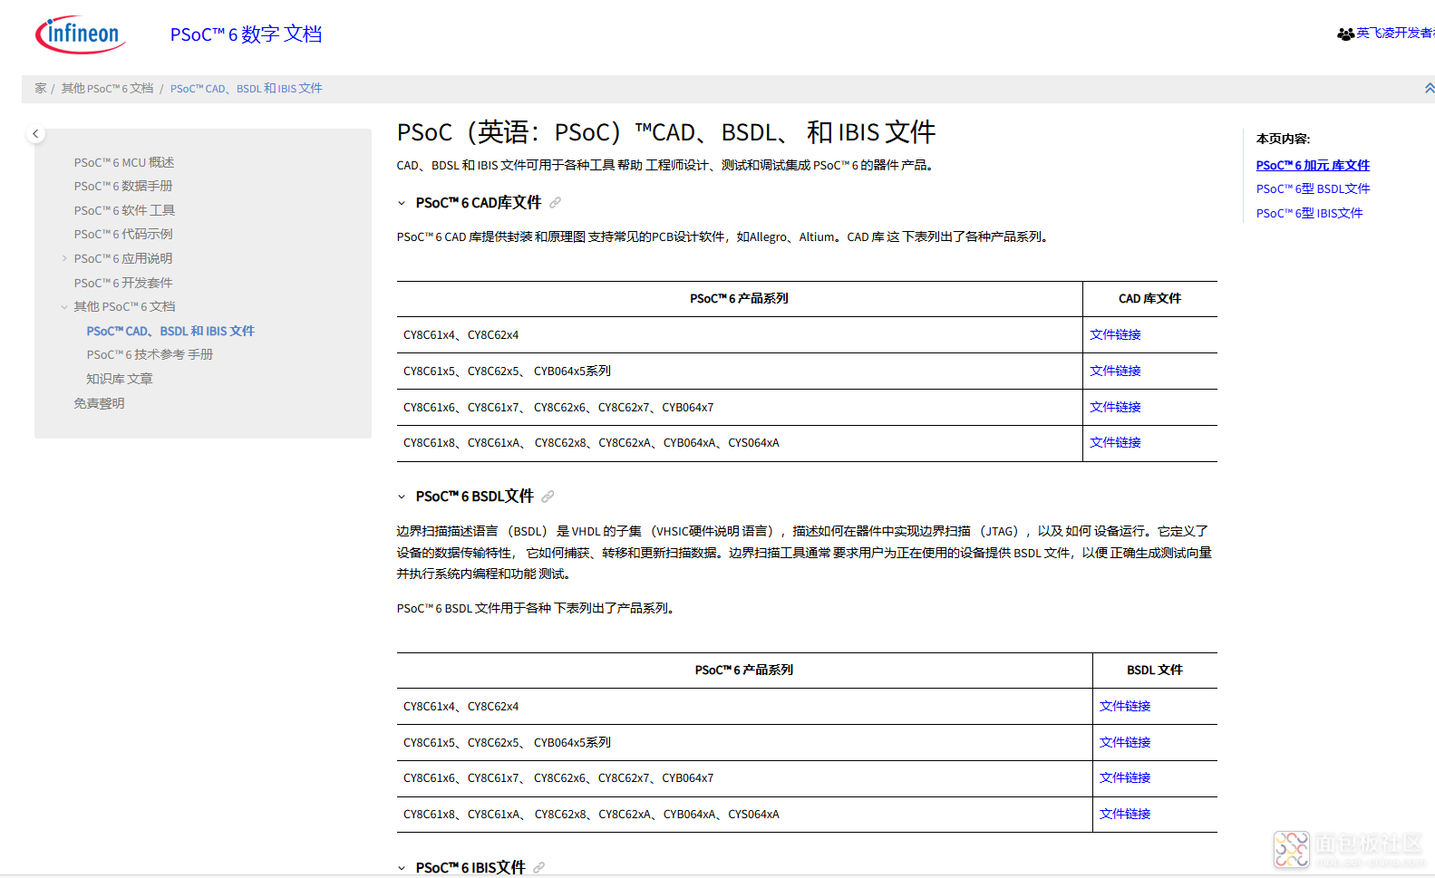Open CAD 文件链接 for CY8C61x6 row
This screenshot has width=1435, height=878.
click(x=1115, y=407)
